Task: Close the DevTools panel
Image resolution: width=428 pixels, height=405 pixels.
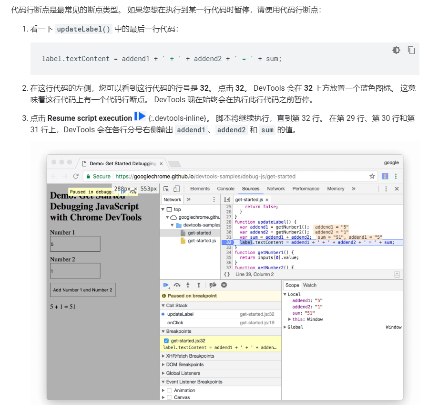Action: pyautogui.click(x=397, y=189)
